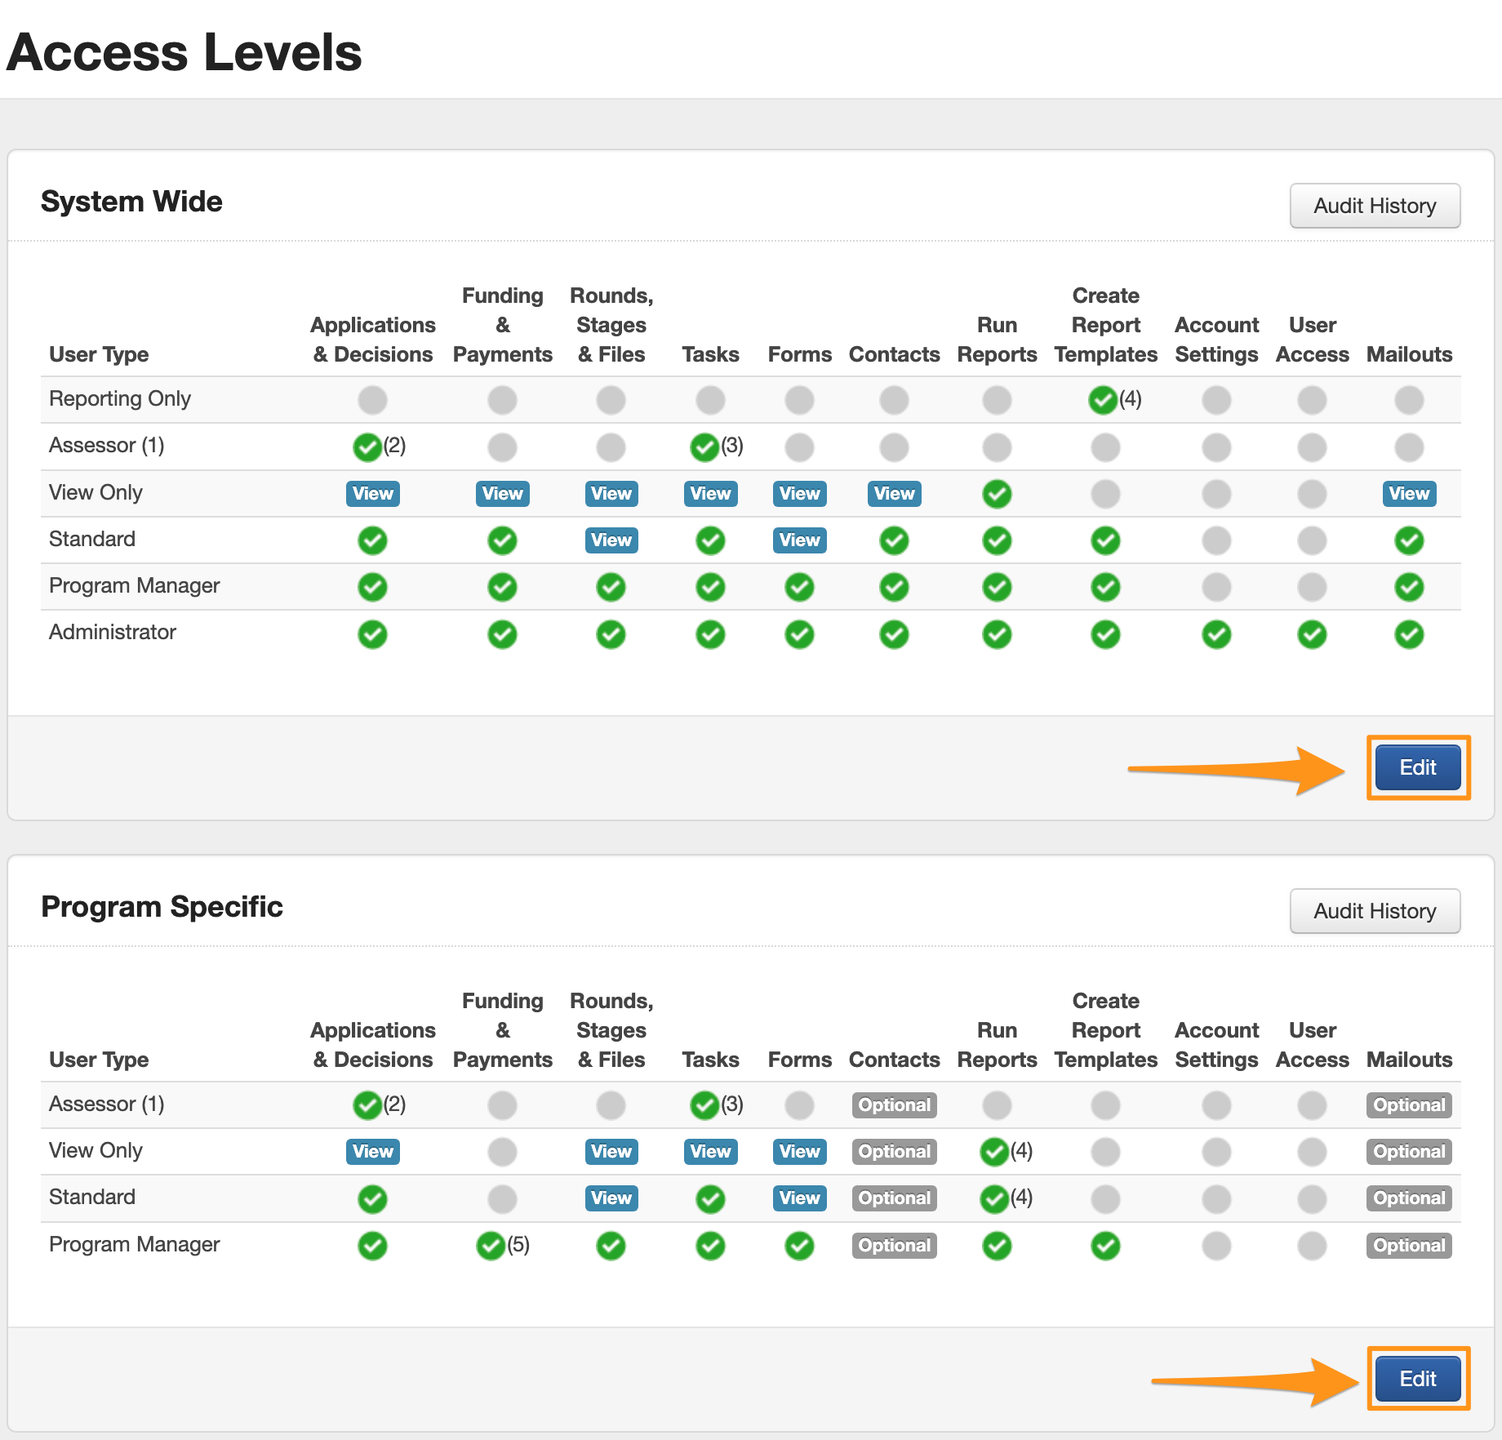This screenshot has height=1440, width=1502.
Task: Click the Program Specific Edit button
Action: coord(1417,1379)
